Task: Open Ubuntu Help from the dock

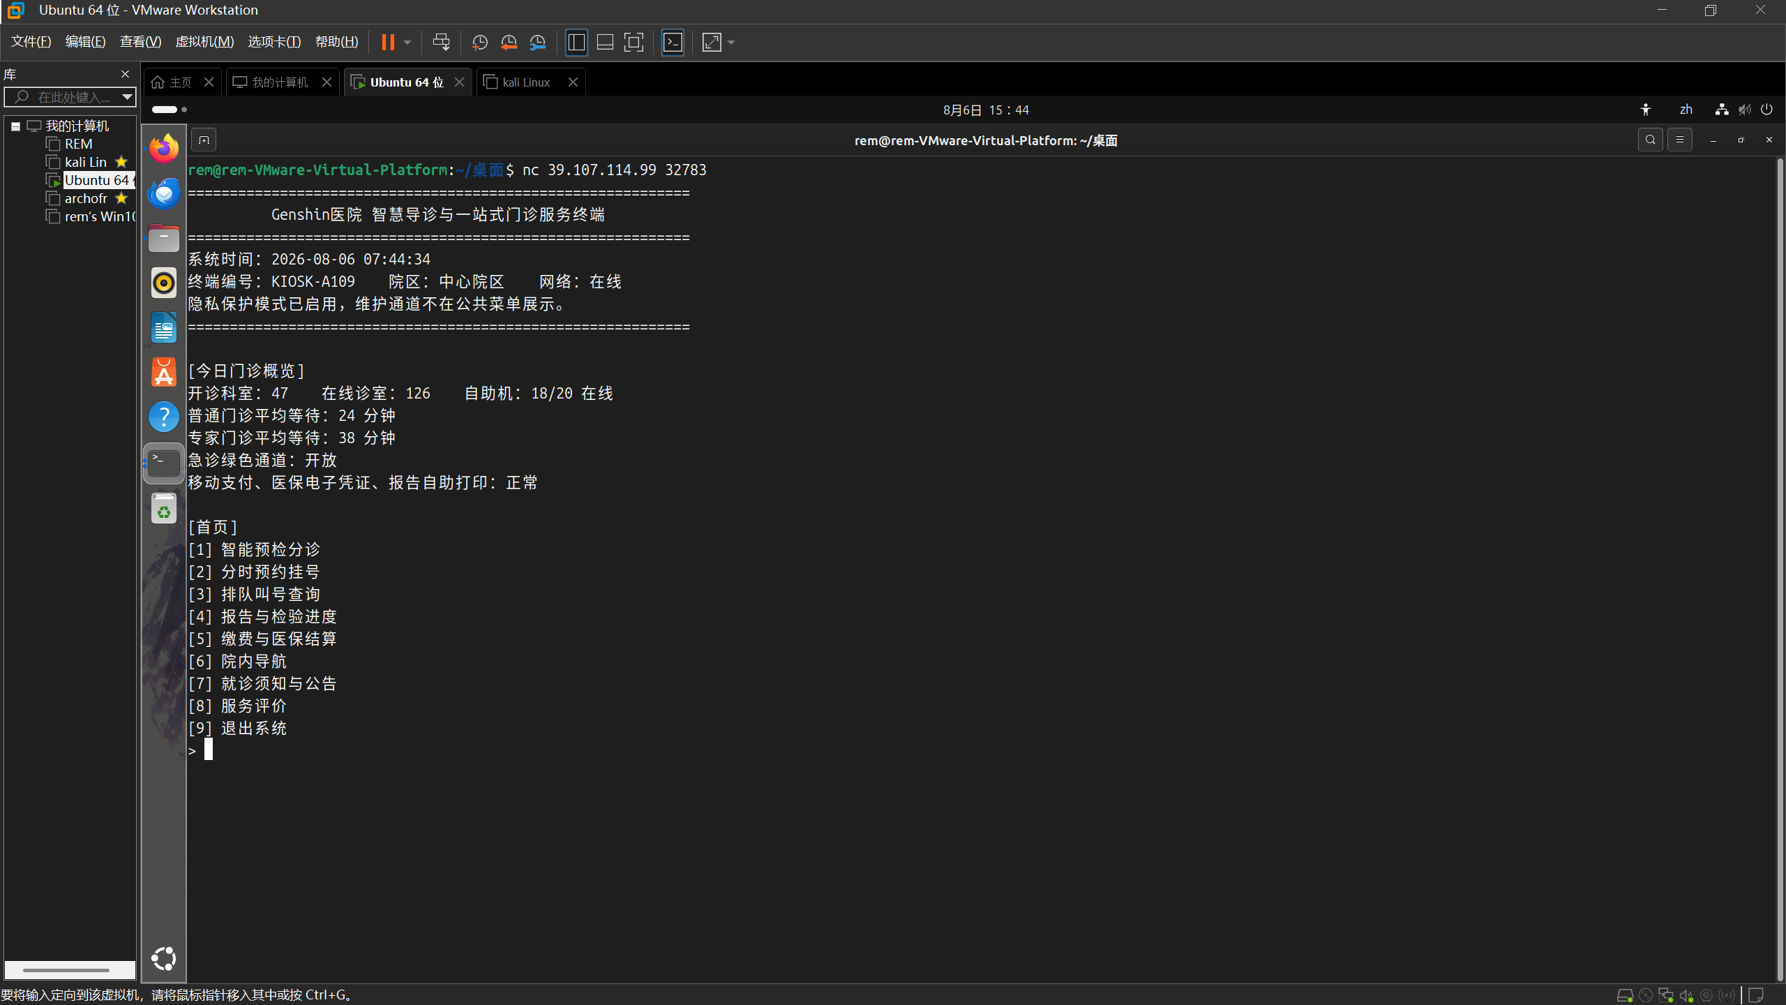Action: [164, 417]
